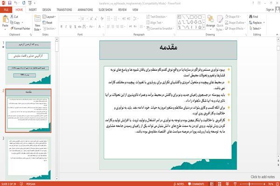Viewport: 280px width, 186px height.
Task: Expand the Layout dropdown
Action: (x=49, y=17)
